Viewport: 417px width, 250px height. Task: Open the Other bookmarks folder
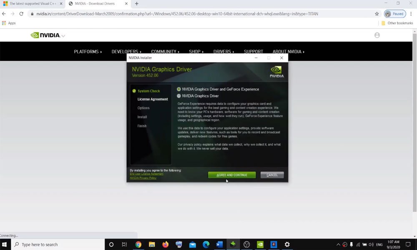[x=397, y=23]
